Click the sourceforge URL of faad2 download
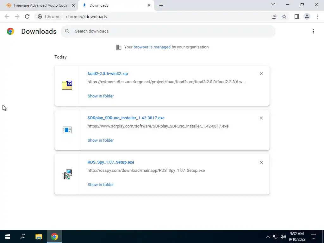 pyautogui.click(x=166, y=82)
